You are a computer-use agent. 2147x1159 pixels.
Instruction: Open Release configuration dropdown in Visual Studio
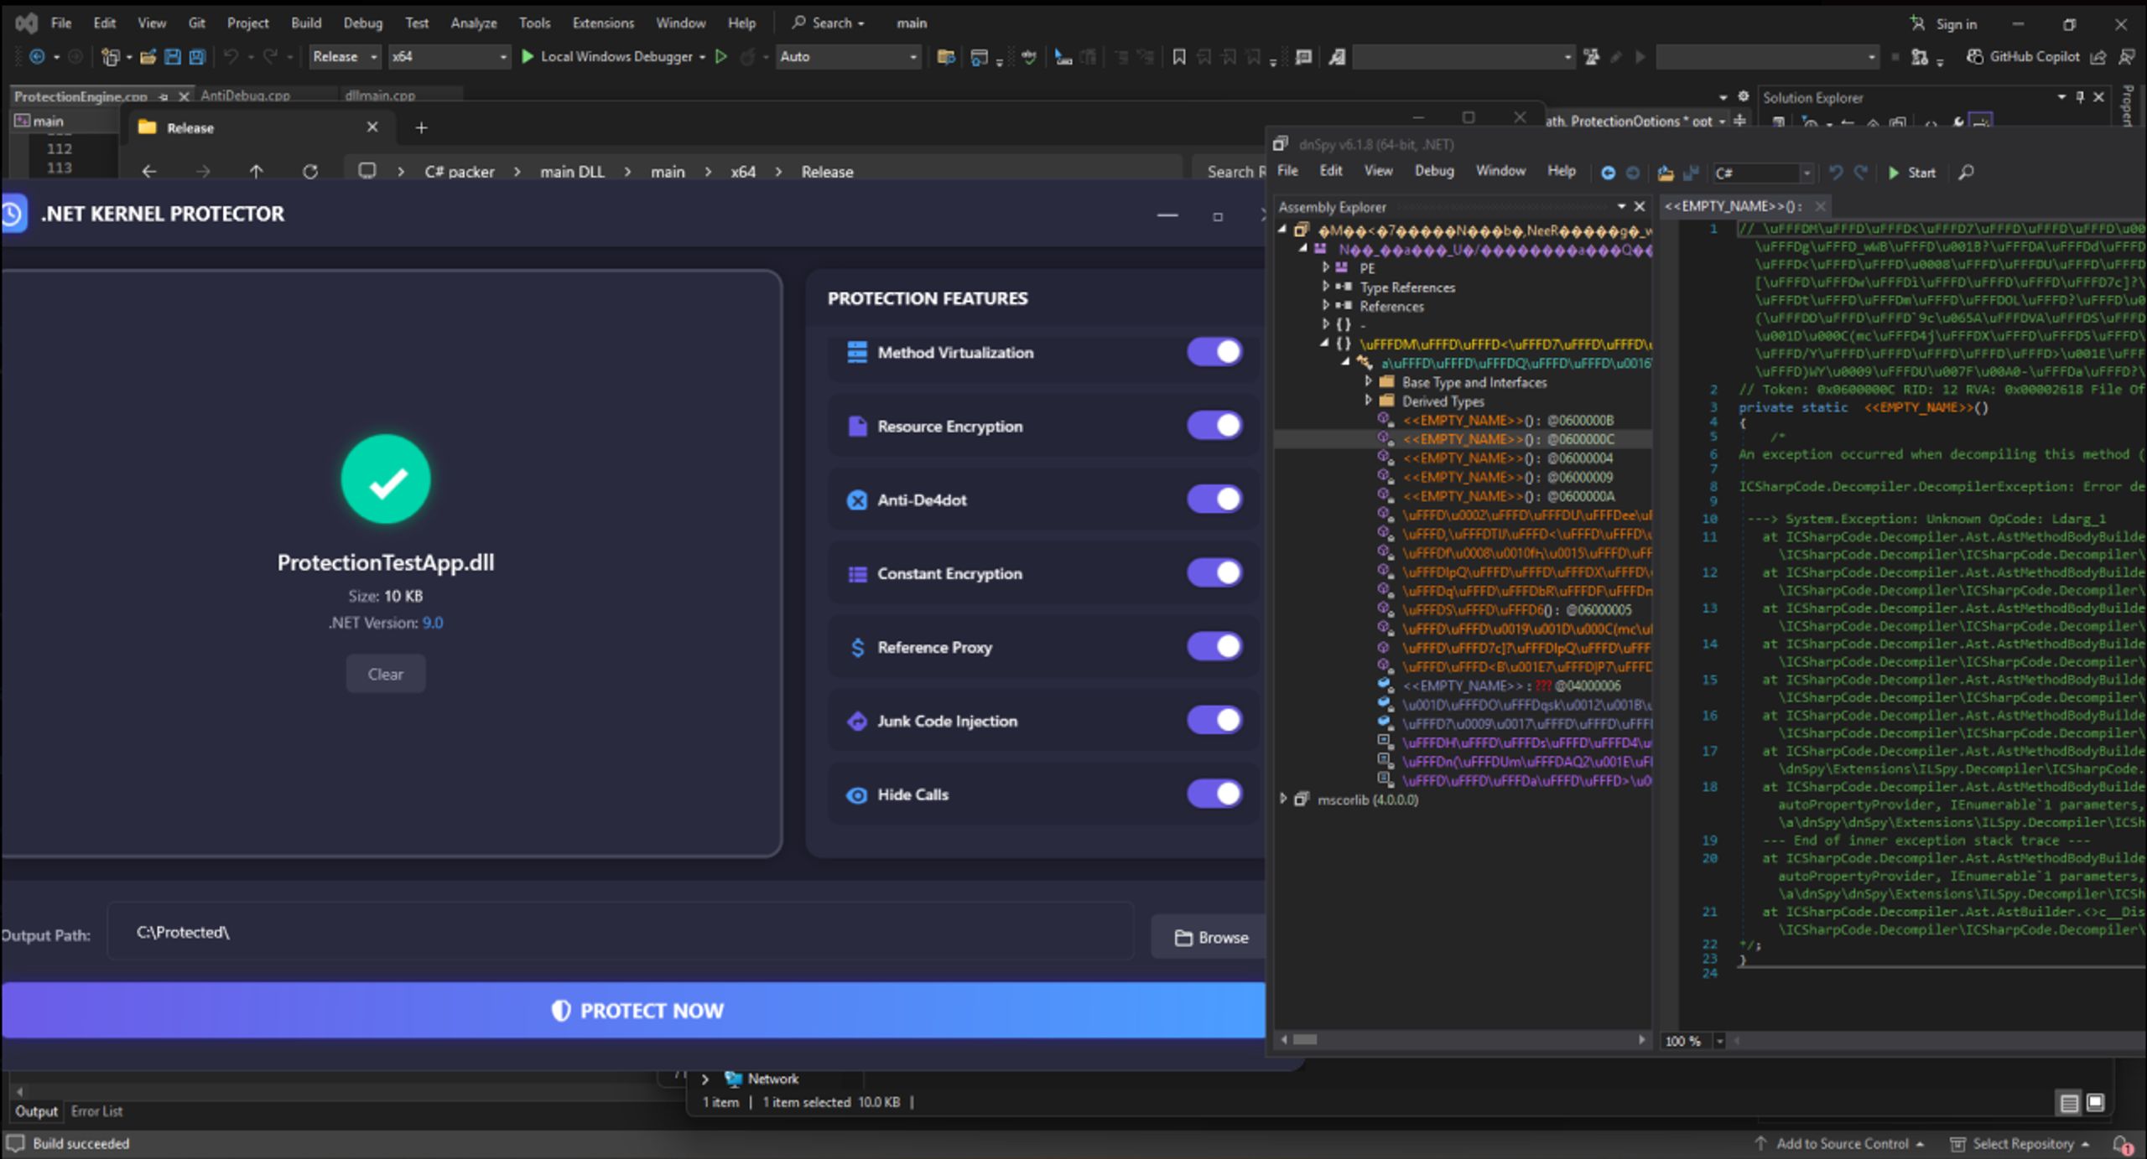[x=345, y=56]
